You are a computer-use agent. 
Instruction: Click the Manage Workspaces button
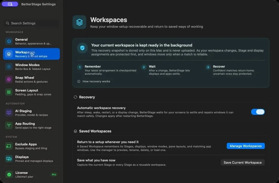[246, 146]
